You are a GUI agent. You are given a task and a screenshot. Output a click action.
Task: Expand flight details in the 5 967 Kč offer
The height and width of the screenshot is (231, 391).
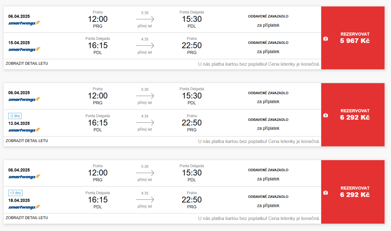pyautogui.click(x=27, y=63)
